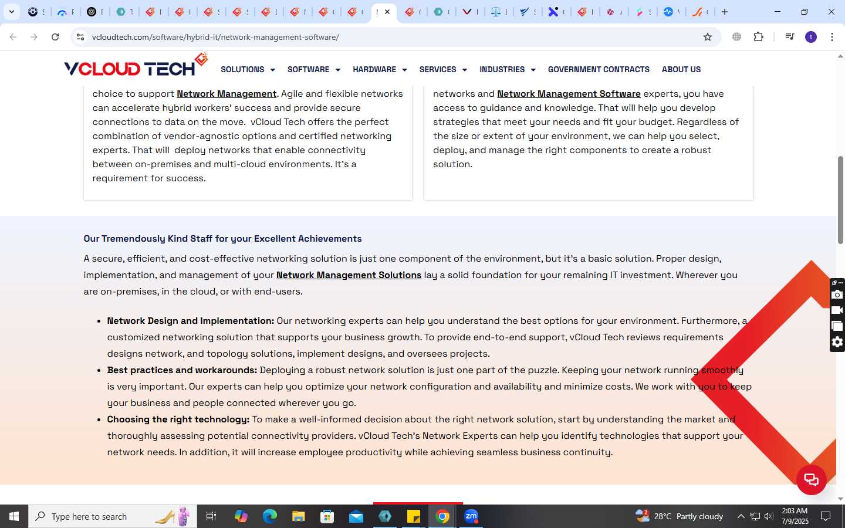The height and width of the screenshot is (528, 845).
Task: Bookmark this page with the star
Action: [708, 37]
